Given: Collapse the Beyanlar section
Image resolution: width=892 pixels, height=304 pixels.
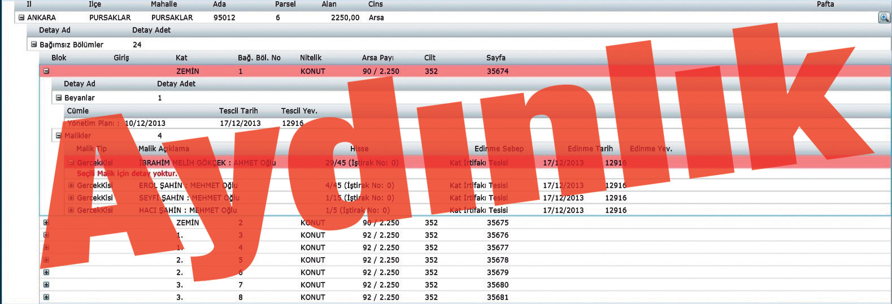Looking at the screenshot, I should pyautogui.click(x=59, y=98).
